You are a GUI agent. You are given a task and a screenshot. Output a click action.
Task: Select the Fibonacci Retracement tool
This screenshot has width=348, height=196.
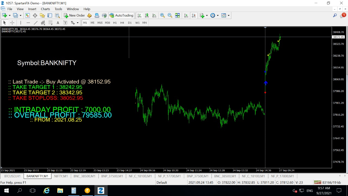50,23
